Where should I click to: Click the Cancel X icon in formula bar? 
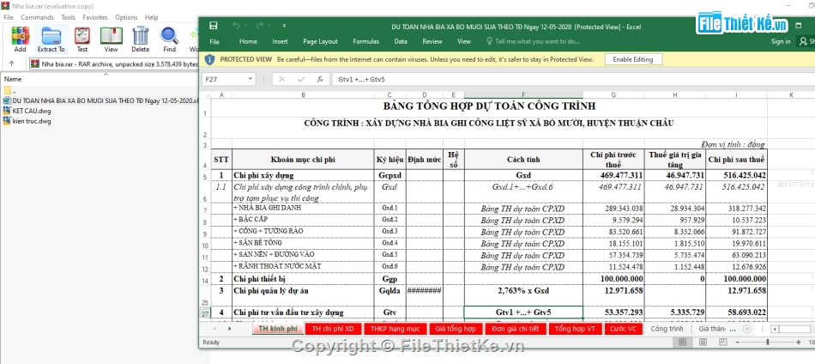point(281,80)
